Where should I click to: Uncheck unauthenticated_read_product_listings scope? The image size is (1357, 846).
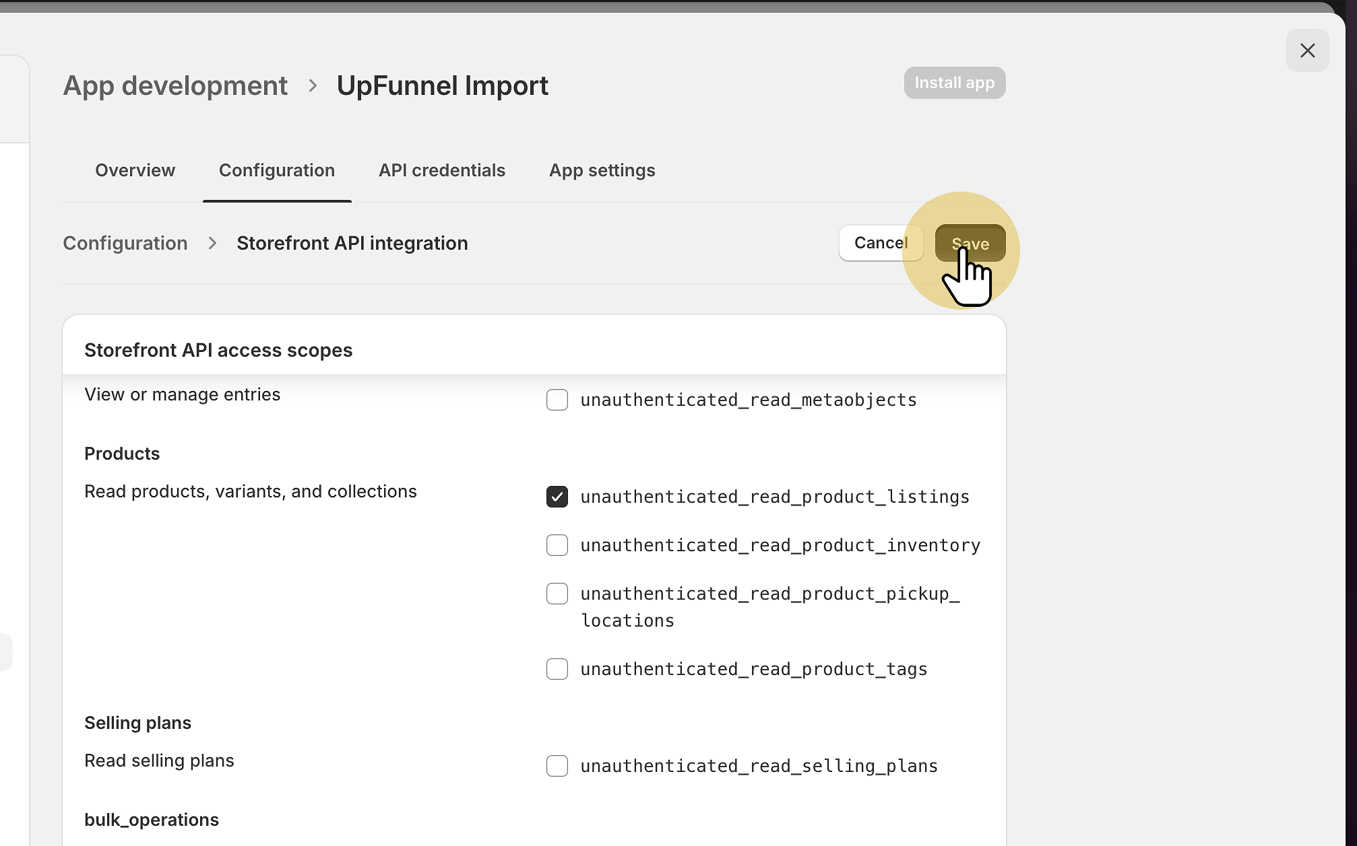pos(557,497)
